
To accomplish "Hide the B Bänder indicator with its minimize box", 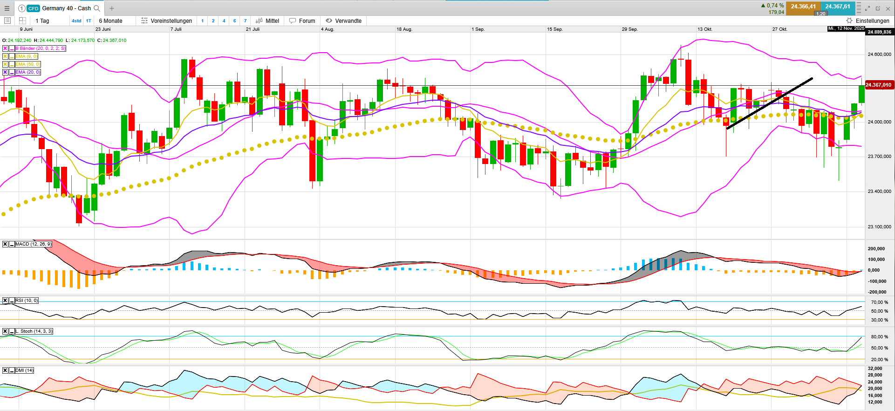I will (x=12, y=48).
